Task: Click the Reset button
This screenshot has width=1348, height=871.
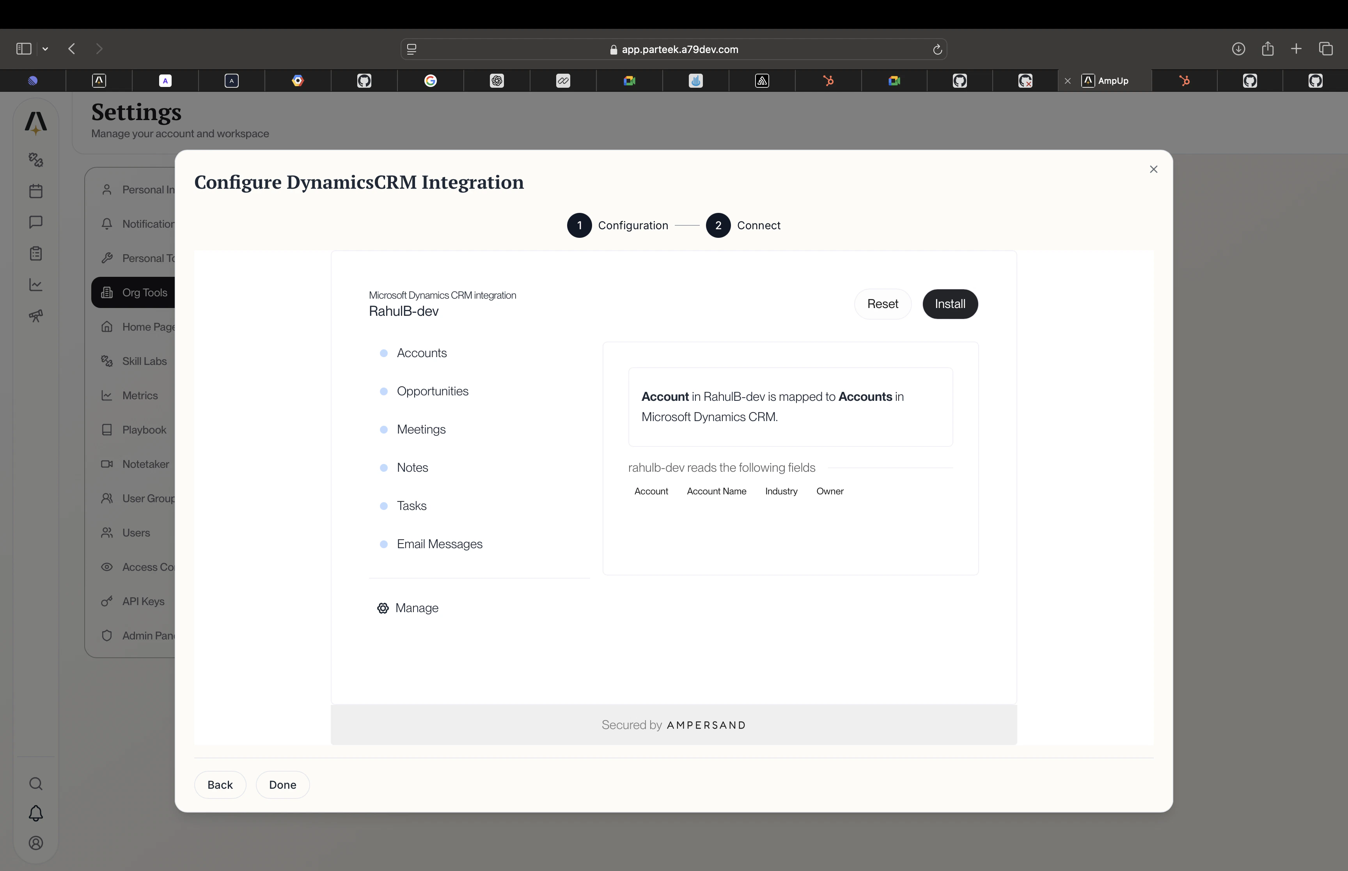Action: click(882, 304)
